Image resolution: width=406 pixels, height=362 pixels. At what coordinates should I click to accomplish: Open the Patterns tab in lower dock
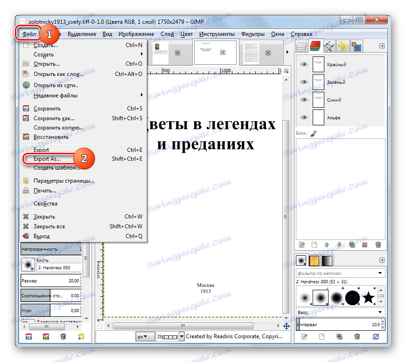point(314,260)
